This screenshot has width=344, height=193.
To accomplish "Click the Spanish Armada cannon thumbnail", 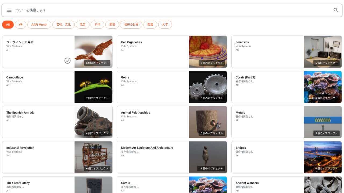I will (x=93, y=122).
